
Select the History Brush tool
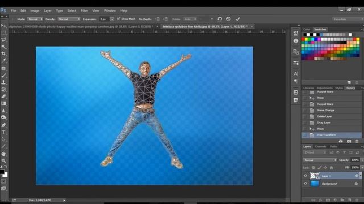click(x=3, y=90)
